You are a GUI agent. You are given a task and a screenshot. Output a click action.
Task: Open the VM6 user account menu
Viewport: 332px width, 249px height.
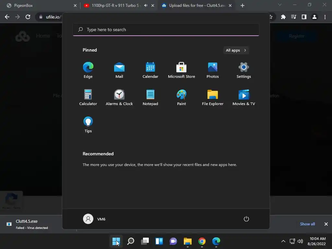(94, 219)
